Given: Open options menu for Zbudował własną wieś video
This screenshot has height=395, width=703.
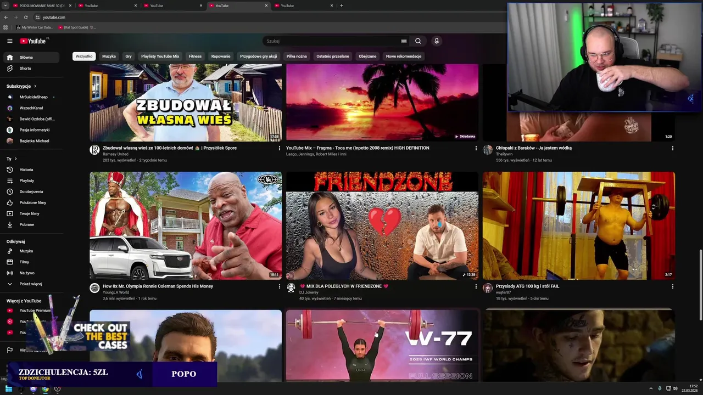Looking at the screenshot, I should [279, 148].
